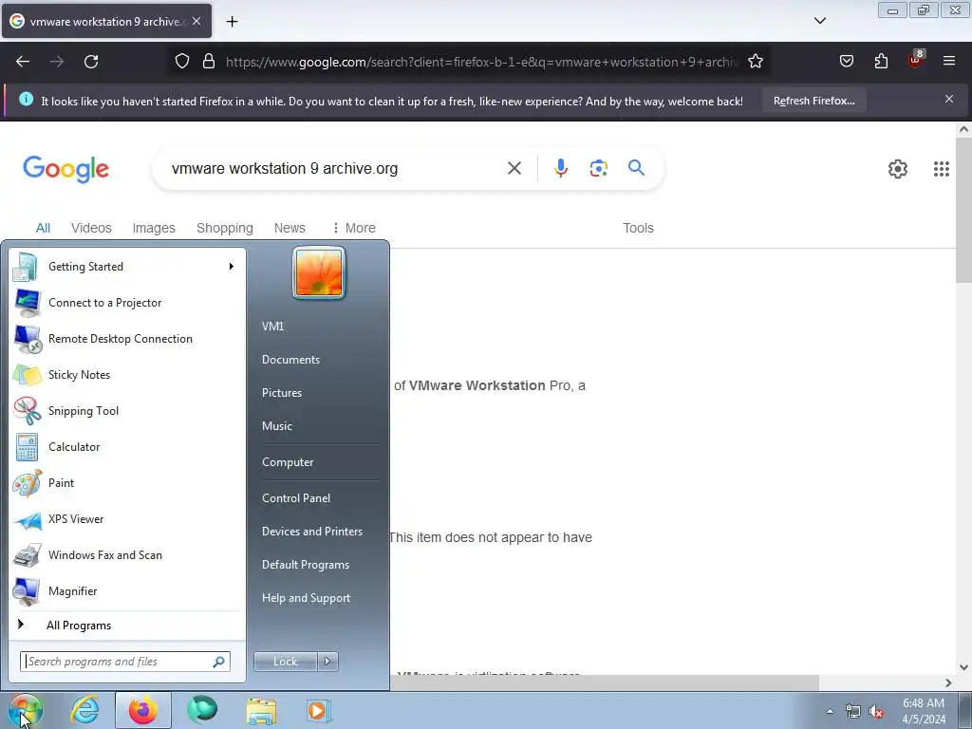Switch to Firefox taskbar button
The height and width of the screenshot is (729, 972).
143,710
